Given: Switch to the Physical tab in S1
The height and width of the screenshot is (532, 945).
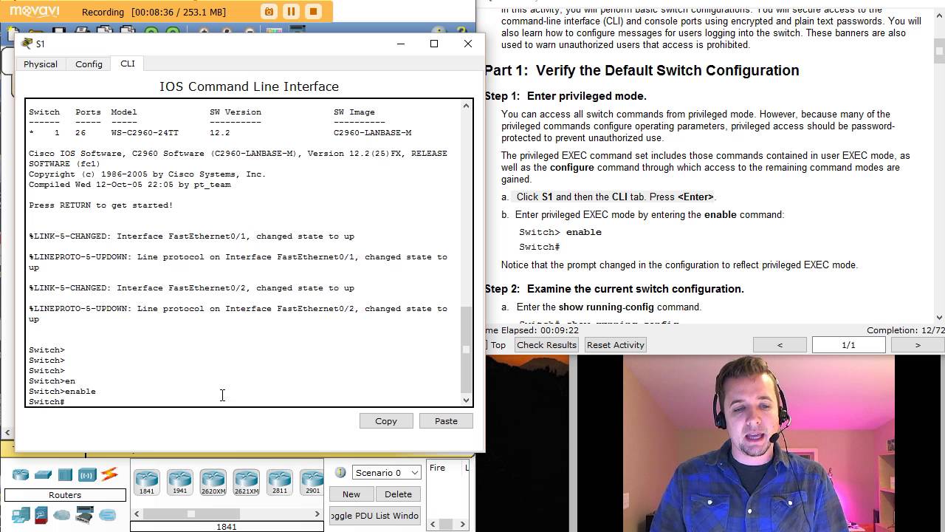Looking at the screenshot, I should pyautogui.click(x=41, y=64).
